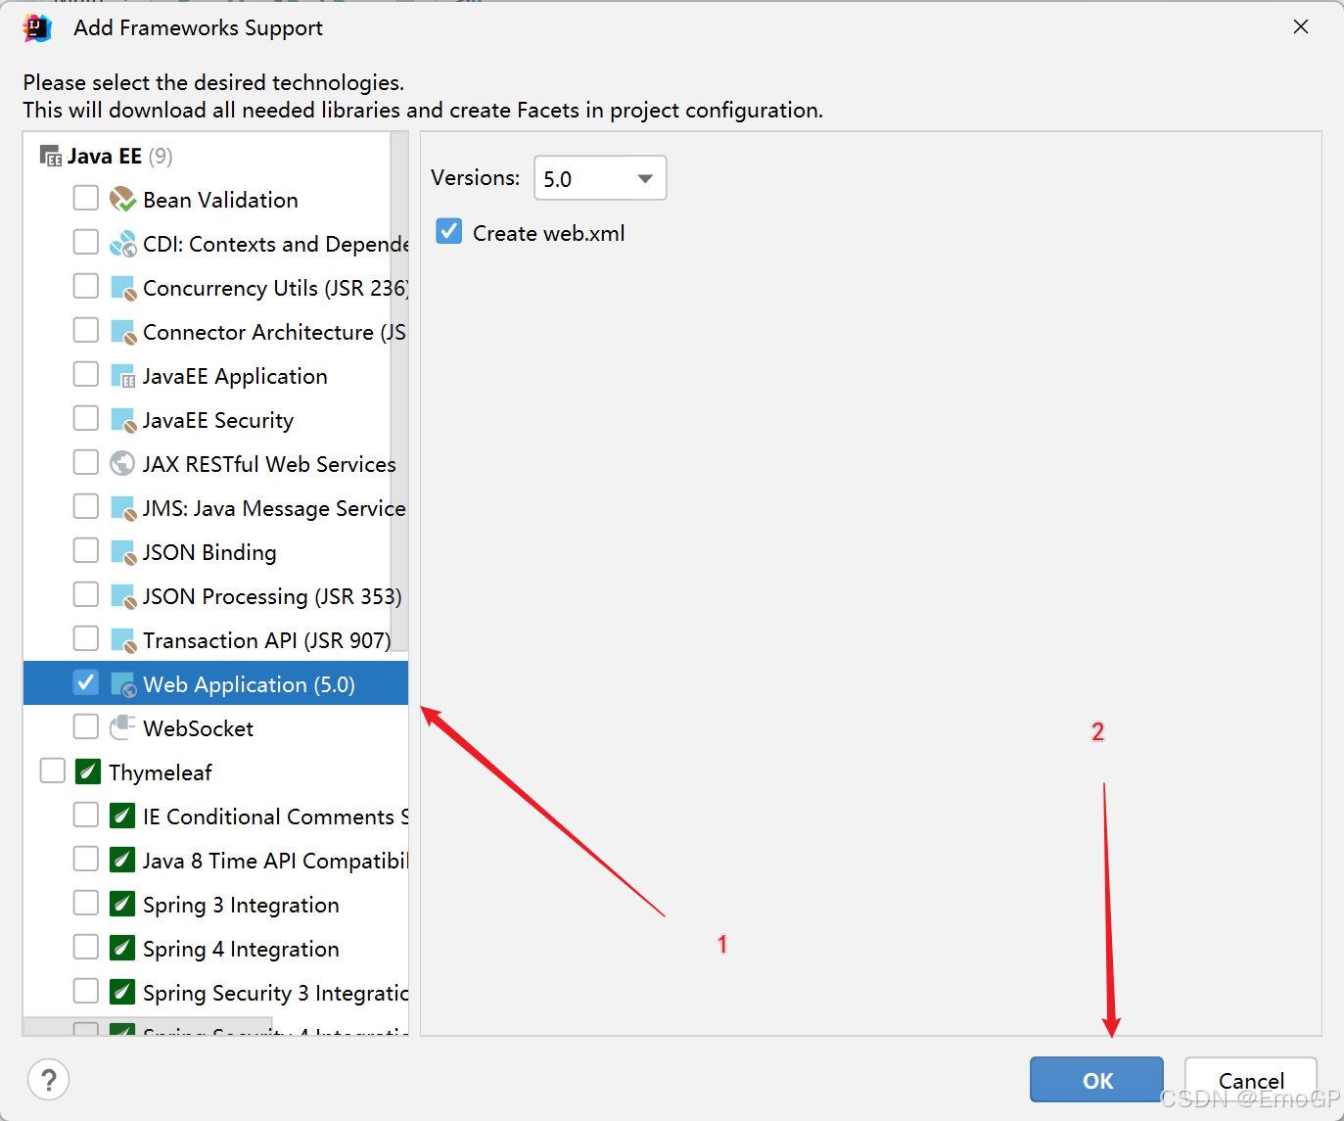Tick the Spring 3 Integration checkbox

(x=86, y=903)
